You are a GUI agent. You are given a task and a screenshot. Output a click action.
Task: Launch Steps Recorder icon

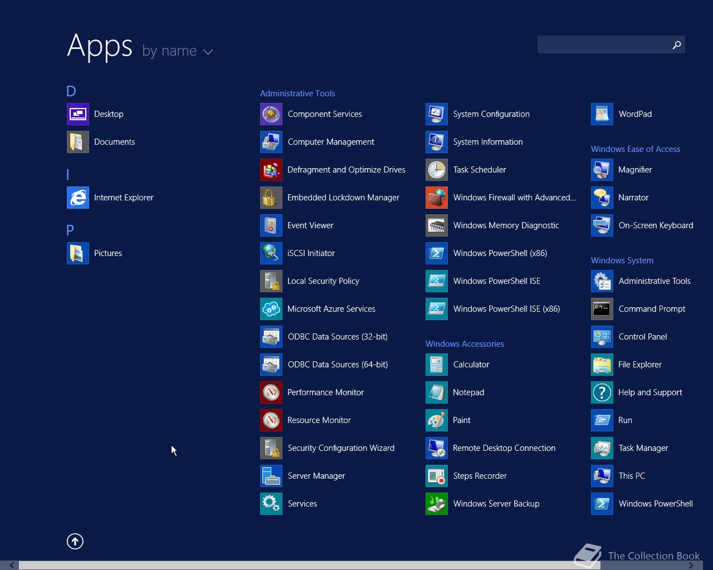click(x=437, y=476)
